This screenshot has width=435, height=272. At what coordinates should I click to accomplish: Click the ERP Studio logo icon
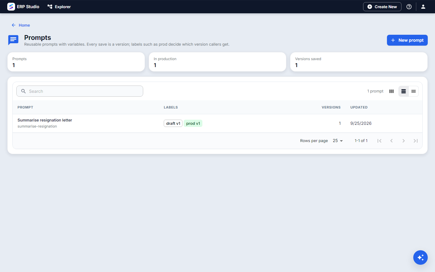(x=11, y=7)
